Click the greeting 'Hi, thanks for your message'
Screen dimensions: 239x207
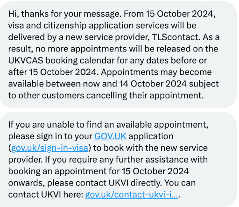64,14
